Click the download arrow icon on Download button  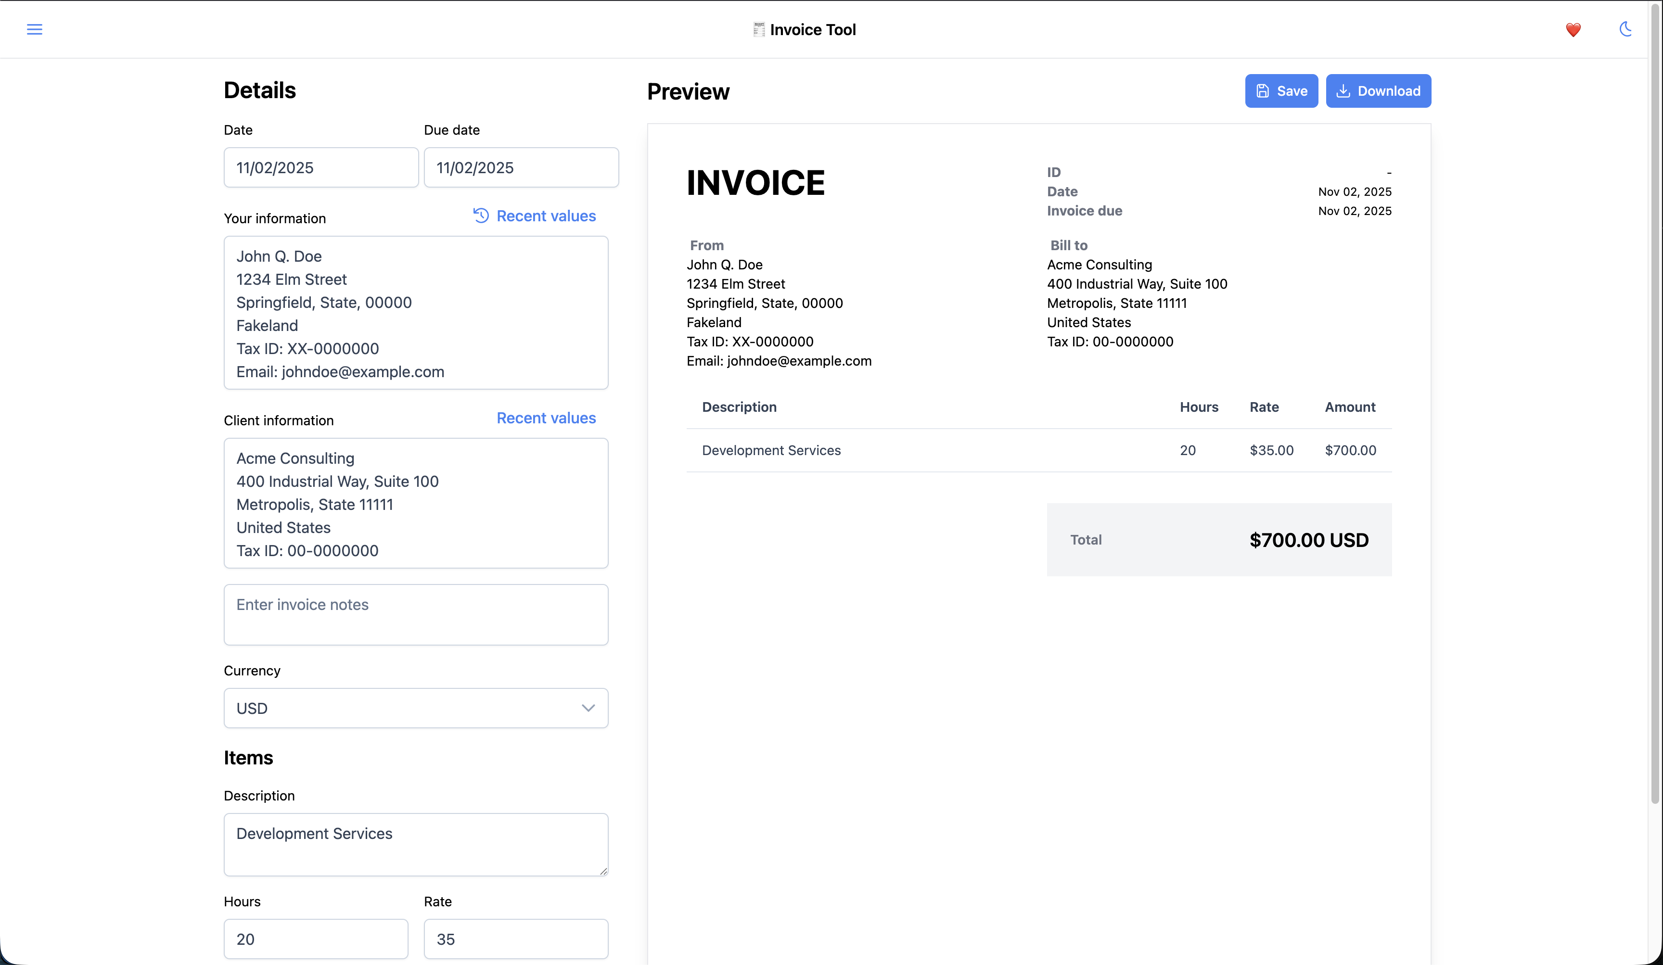coord(1343,90)
